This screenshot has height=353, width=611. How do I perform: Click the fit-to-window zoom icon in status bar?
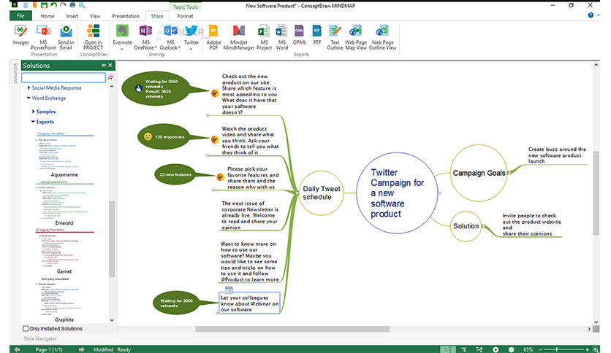596,349
